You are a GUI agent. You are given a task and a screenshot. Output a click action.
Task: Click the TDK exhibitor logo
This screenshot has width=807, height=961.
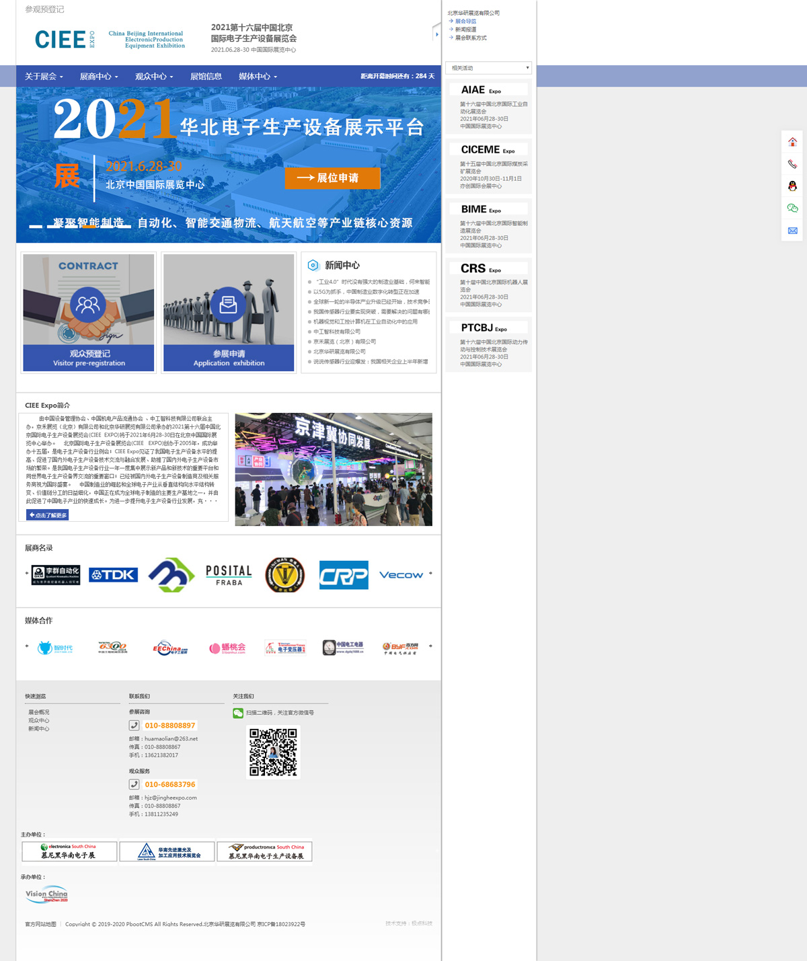pos(114,575)
